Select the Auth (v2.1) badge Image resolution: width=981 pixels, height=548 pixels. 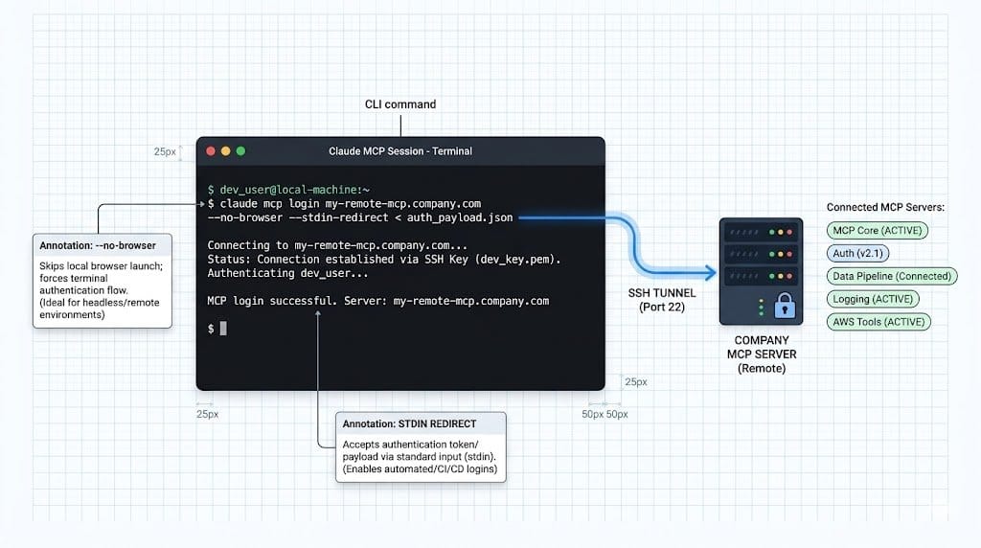click(857, 253)
